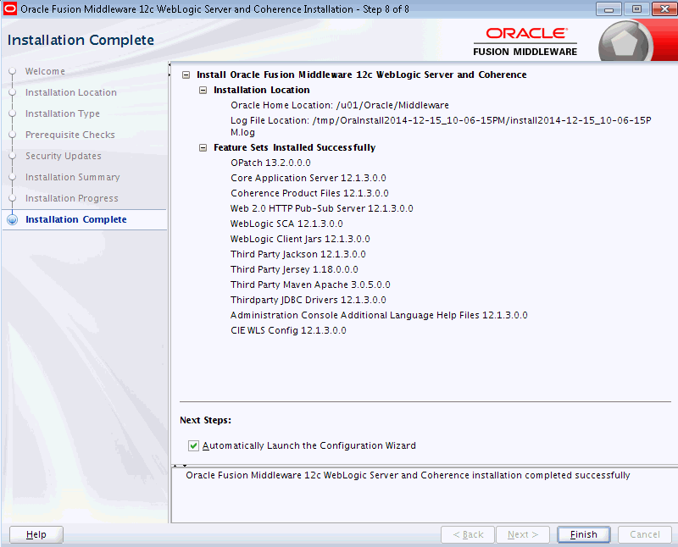Screen dimensions: 678x547
Task: Select Third Party Jersey 1.18.0.0.0
Action: point(294,269)
